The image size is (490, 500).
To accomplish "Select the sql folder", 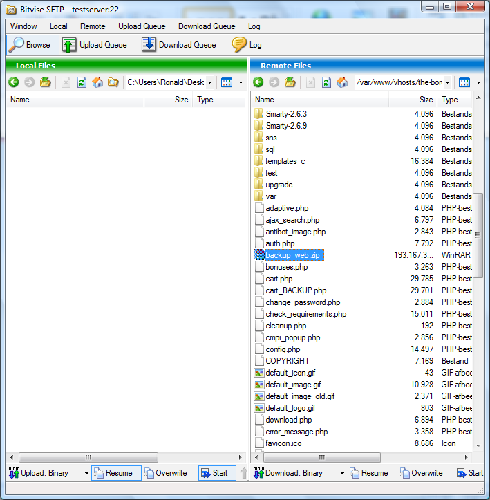I will point(270,149).
